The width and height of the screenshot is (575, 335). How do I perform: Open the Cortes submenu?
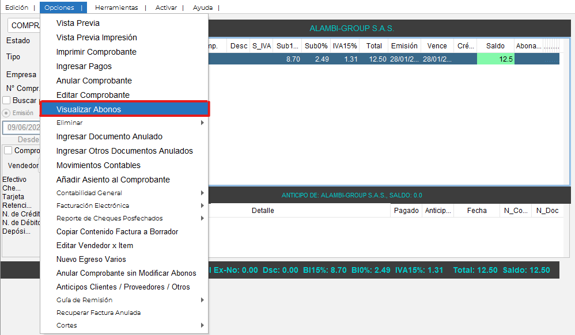pos(124,325)
